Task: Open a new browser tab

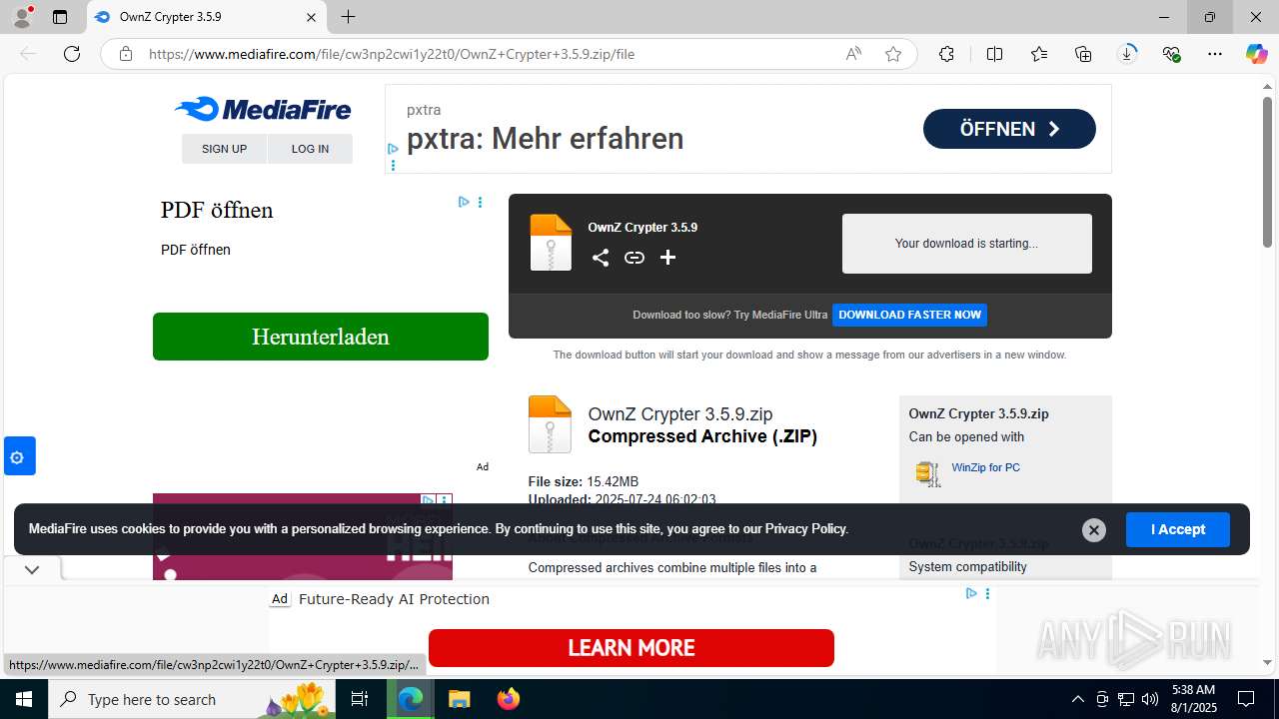Action: click(348, 17)
